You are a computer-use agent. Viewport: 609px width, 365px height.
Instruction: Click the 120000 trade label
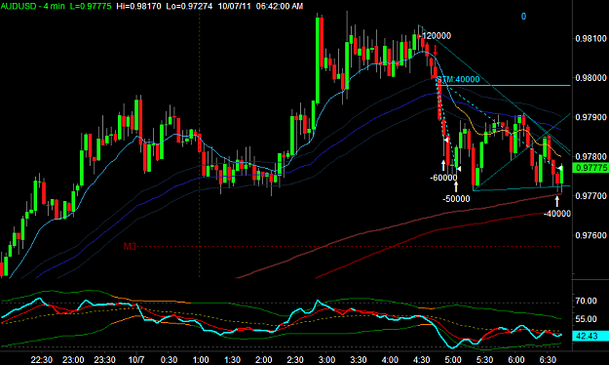pyautogui.click(x=437, y=36)
